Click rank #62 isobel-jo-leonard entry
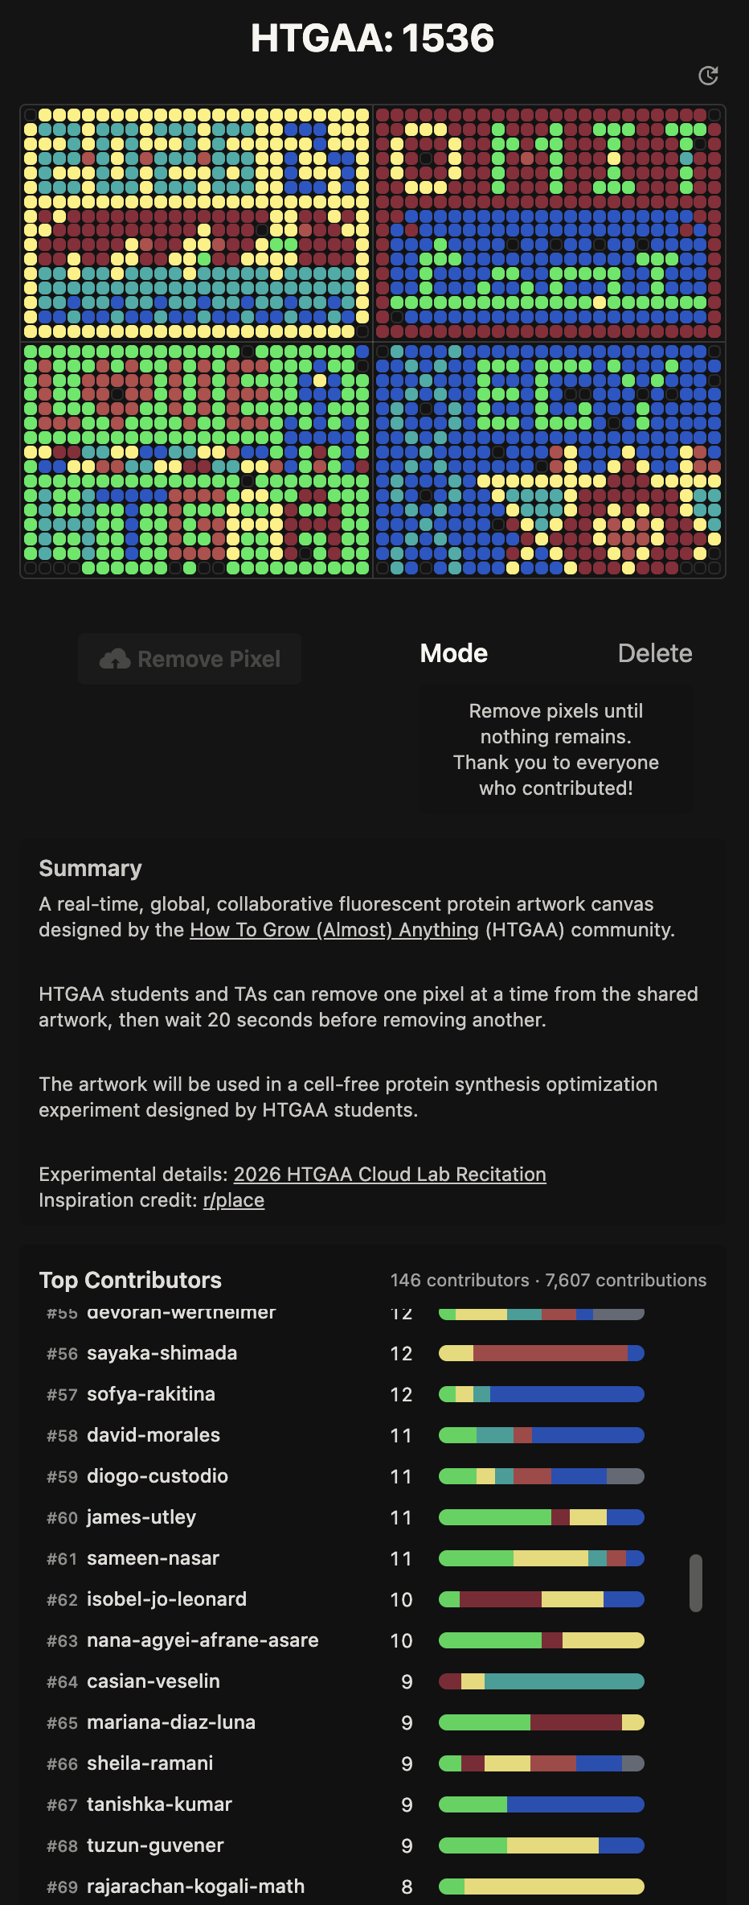The image size is (749, 1905). pos(346,1599)
